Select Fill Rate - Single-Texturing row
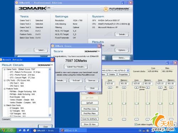Viewport: 178px width, 133px height. pyautogui.click(x=23, y=92)
